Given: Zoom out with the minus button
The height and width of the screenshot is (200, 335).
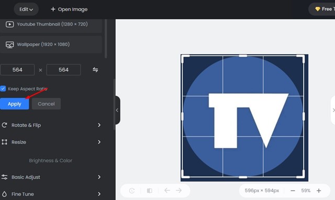Looking at the screenshot, I should click(x=293, y=191).
